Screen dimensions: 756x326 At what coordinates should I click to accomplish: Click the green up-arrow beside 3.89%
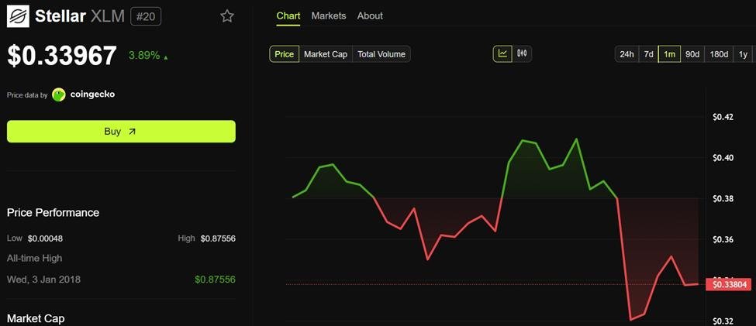click(x=165, y=57)
